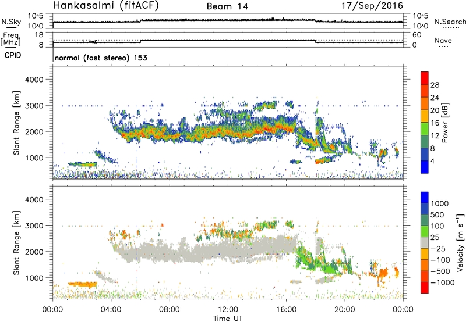The width and height of the screenshot is (466, 322).
Task: Click the -1000 velocity colorbar tick
Action: [443, 282]
